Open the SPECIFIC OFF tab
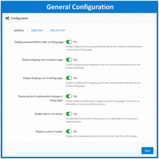The height and width of the screenshot is (159, 159). click(x=58, y=30)
